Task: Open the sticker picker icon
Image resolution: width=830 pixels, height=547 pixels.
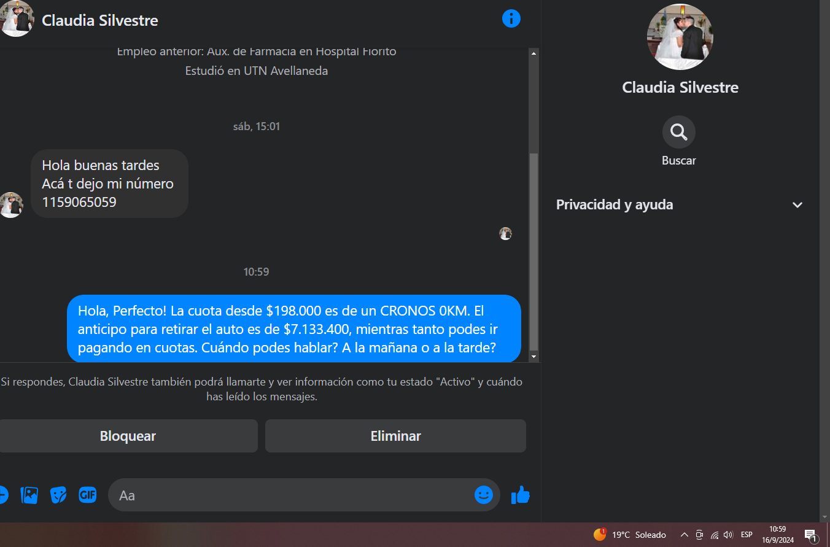Action: [x=58, y=495]
